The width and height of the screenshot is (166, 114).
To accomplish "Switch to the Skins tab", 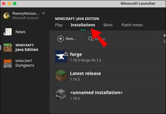I will click(108, 25).
